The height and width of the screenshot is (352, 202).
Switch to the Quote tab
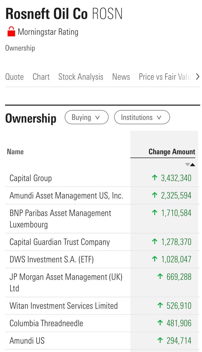point(15,77)
